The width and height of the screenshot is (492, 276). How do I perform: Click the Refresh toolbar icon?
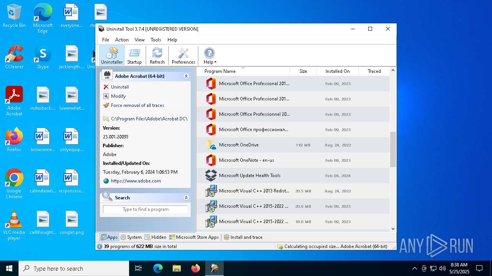(x=157, y=56)
